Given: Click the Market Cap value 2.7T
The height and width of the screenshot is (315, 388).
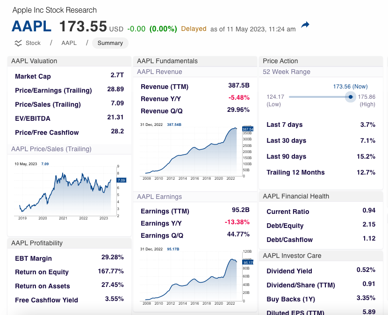Looking at the screenshot, I should [x=117, y=75].
